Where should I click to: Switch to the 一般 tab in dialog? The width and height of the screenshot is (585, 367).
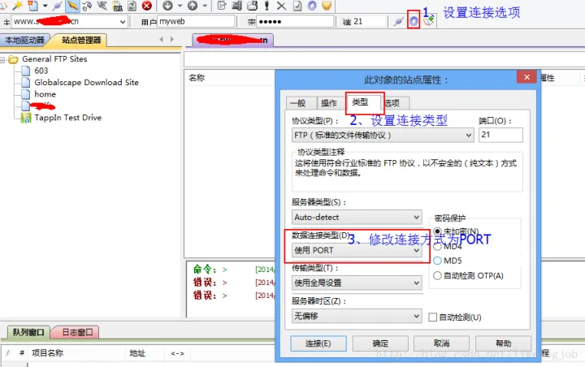pos(301,103)
